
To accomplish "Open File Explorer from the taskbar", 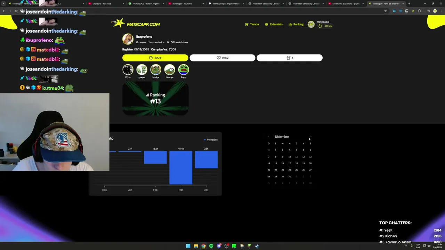I will (x=196, y=246).
